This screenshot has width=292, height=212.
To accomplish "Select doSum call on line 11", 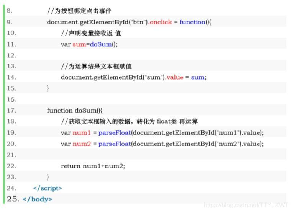I will point(100,44).
